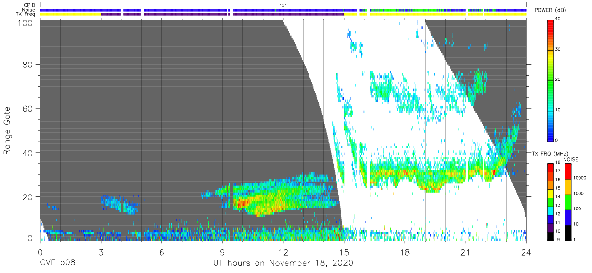Screen dimensions: 592x273
Task: Click the TX Freq row label
Action: [x=26, y=14]
